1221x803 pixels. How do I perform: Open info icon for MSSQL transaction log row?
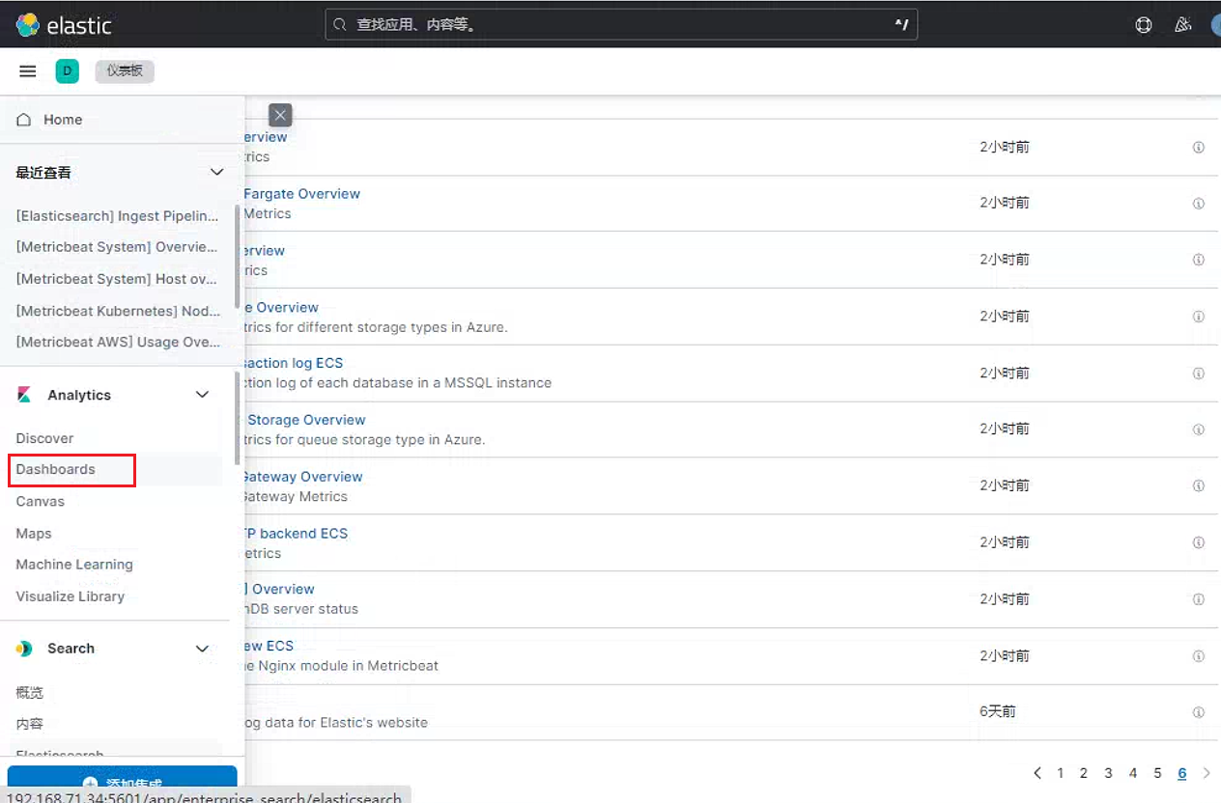coord(1198,374)
